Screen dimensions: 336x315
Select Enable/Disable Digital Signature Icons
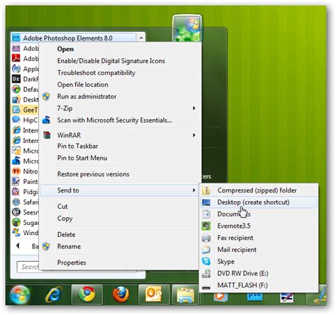coord(111,61)
